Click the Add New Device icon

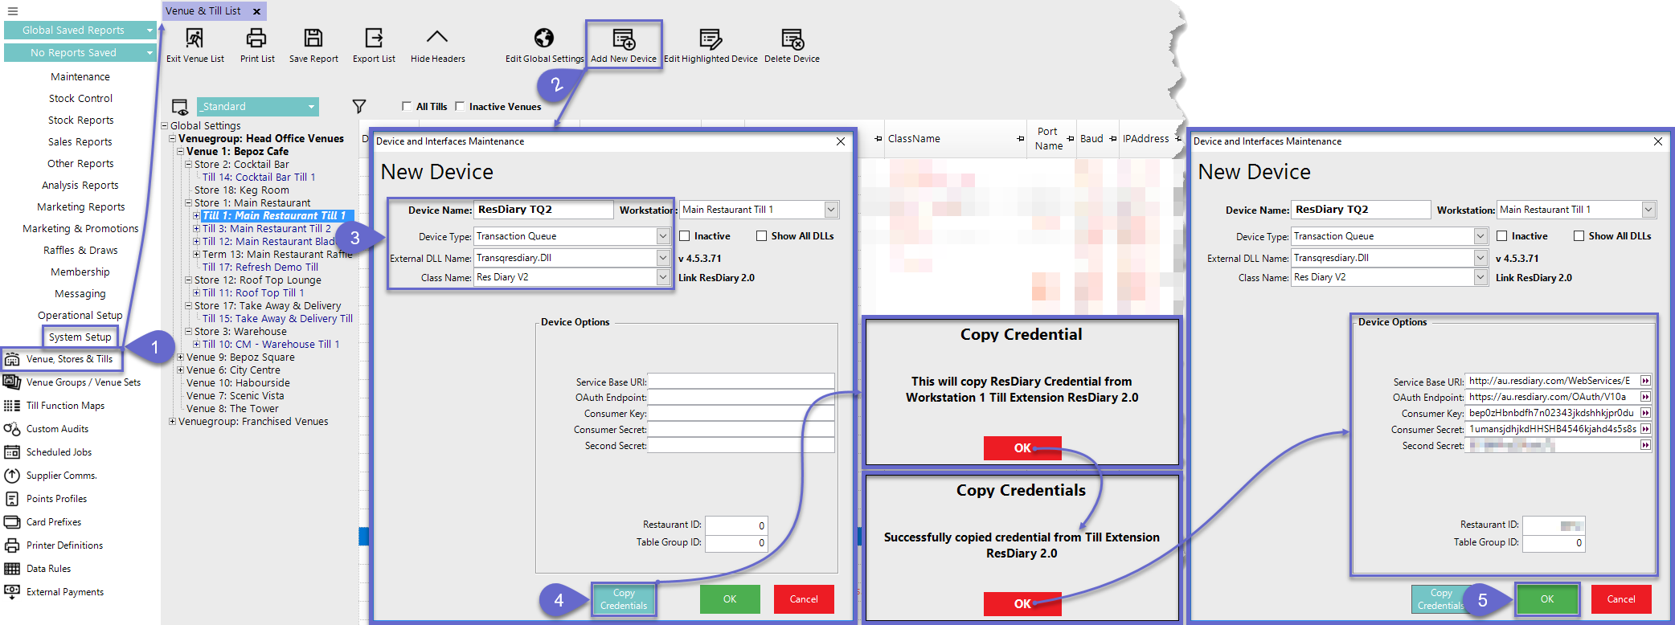[624, 39]
